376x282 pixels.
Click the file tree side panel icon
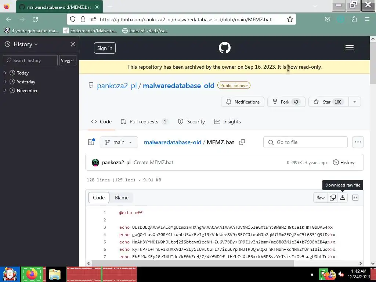pyautogui.click(x=91, y=142)
